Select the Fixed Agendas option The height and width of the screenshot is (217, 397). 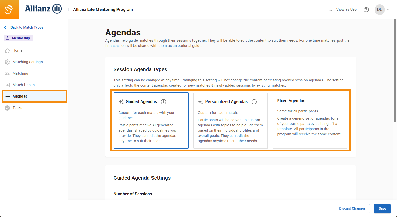(310, 120)
